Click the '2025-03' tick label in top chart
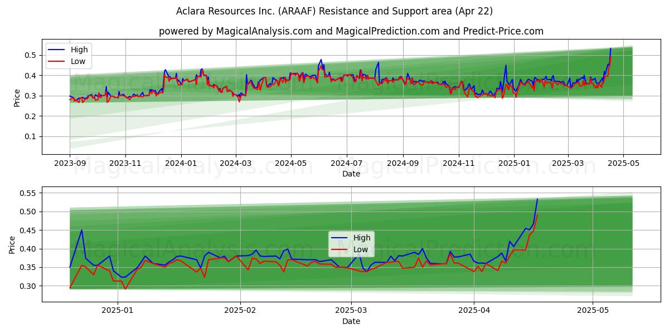 tap(568, 164)
